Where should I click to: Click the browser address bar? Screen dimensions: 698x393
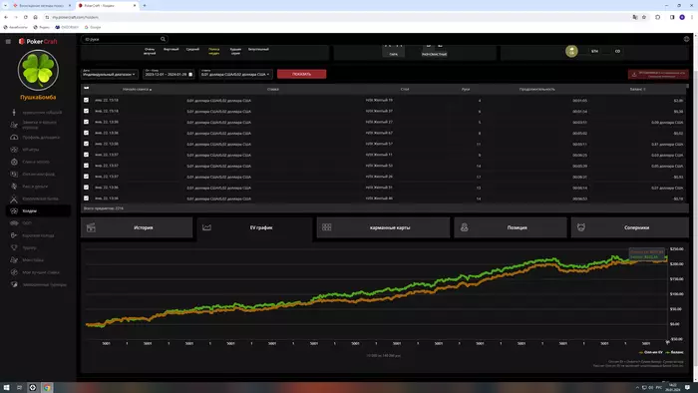338,17
